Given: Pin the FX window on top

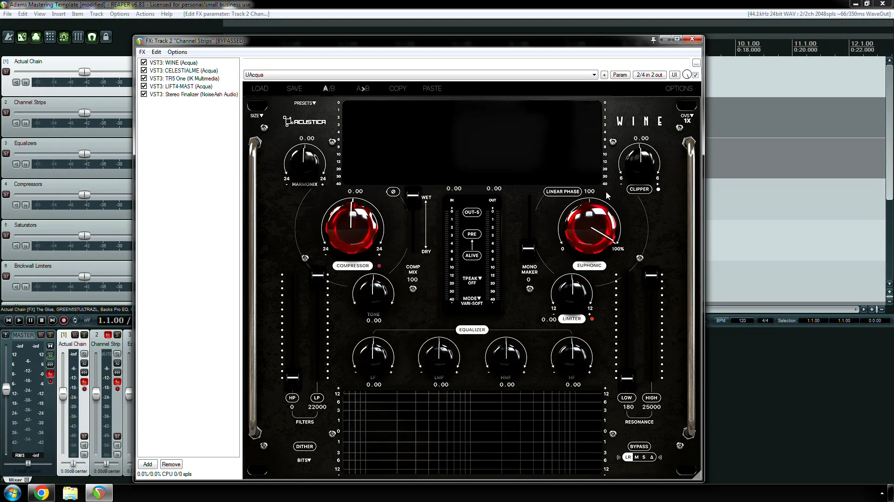Looking at the screenshot, I should 653,40.
